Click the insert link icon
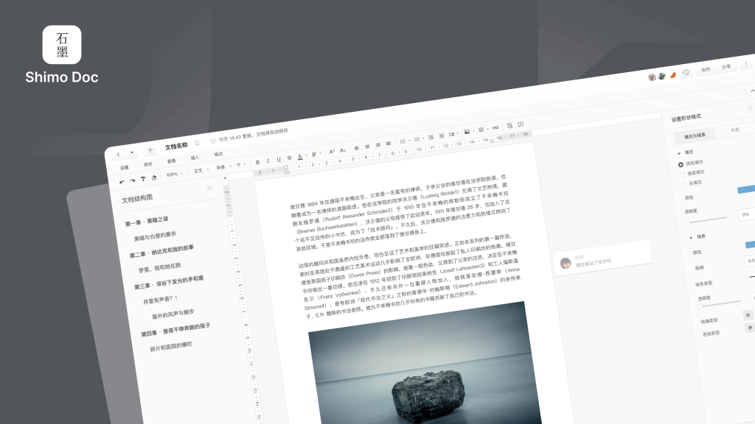Viewport: 755px width, 424px height. coord(495,127)
